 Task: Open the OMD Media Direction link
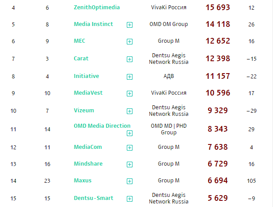point(102,126)
